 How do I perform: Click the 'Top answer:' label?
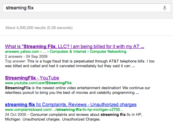point(15,61)
